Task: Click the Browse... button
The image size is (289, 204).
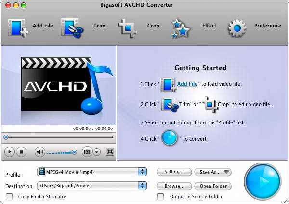Action: 174,186
